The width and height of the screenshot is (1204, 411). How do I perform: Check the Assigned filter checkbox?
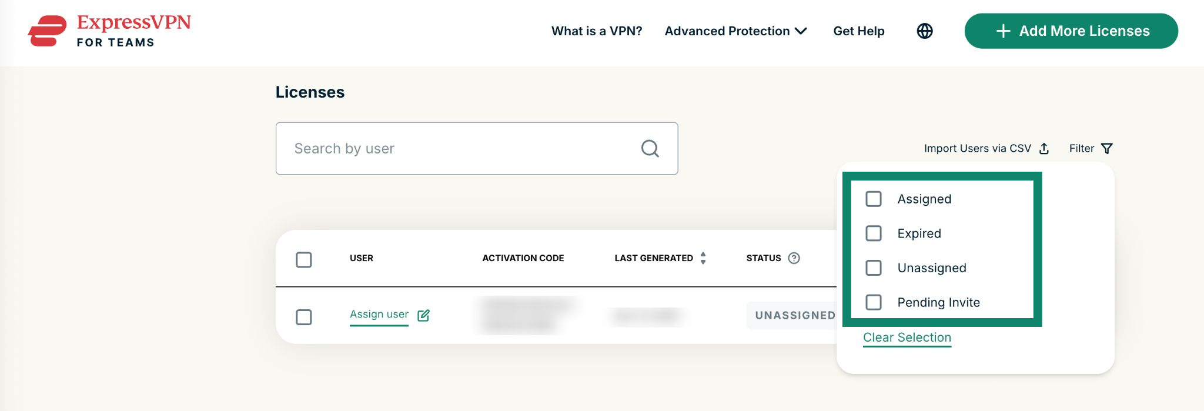click(x=874, y=199)
